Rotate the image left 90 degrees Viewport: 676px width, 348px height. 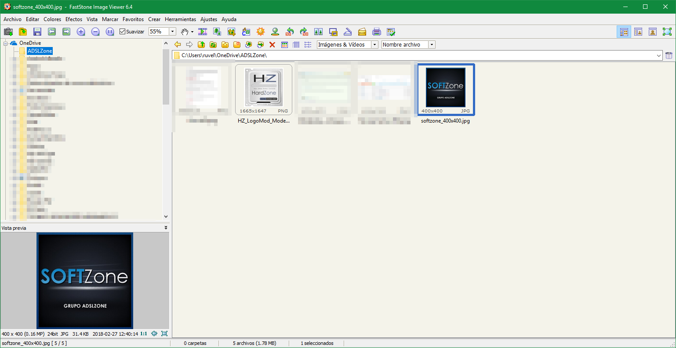[x=290, y=31]
